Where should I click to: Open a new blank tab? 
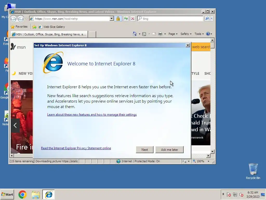coord(92,34)
